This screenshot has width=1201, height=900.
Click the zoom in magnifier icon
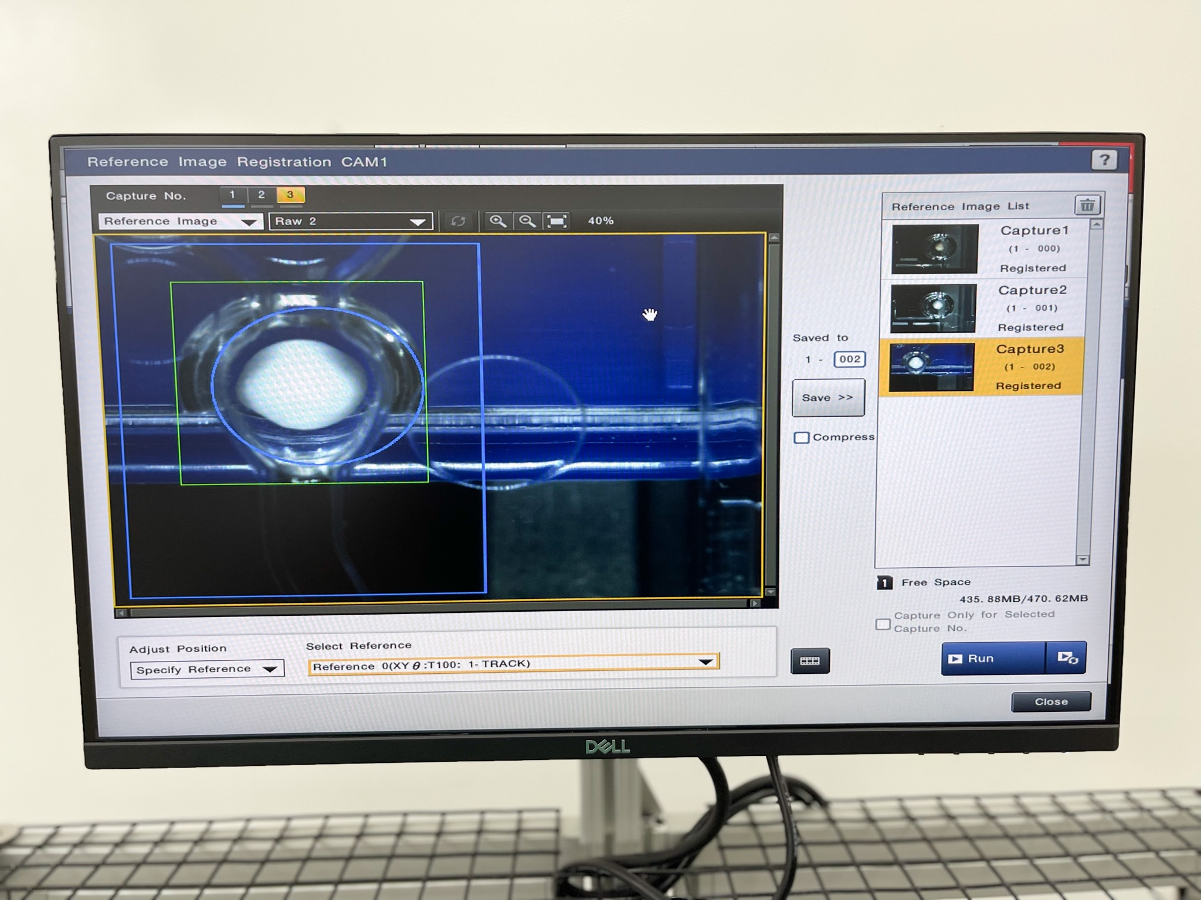point(498,221)
